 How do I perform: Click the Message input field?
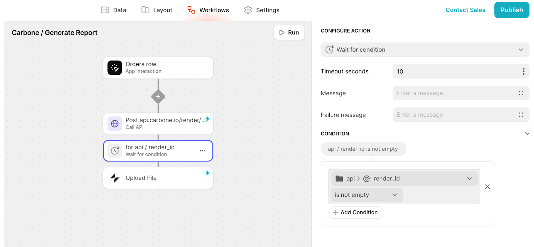click(x=453, y=93)
